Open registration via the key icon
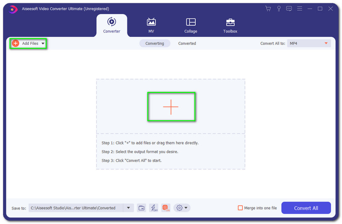The image size is (342, 224). pyautogui.click(x=279, y=9)
